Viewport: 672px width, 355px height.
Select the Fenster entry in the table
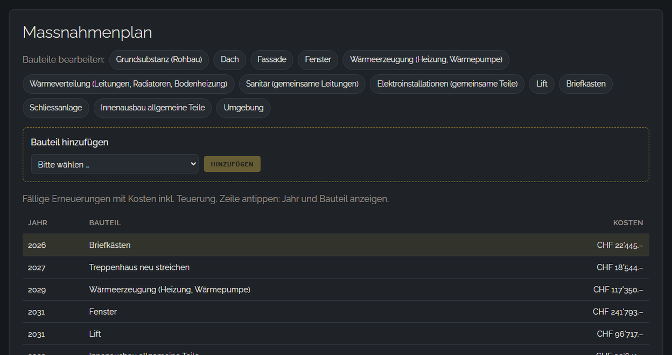336,311
